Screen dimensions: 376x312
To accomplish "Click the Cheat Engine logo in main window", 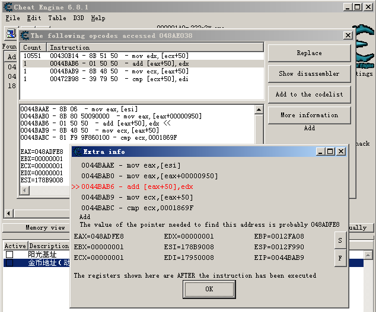I will point(363,47).
